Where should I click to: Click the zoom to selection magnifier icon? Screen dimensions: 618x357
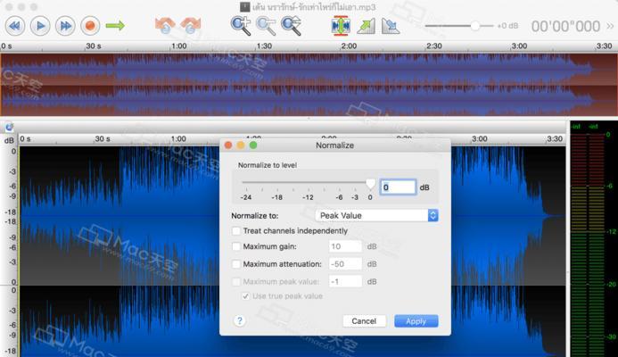292,26
